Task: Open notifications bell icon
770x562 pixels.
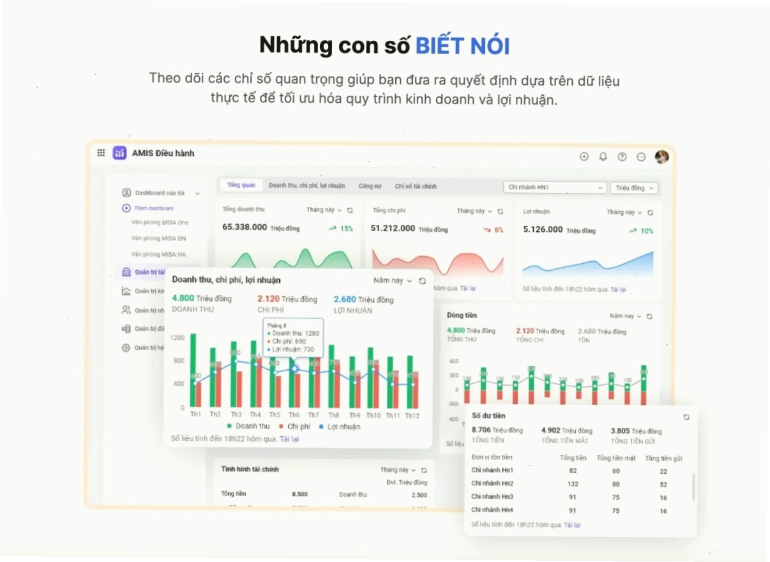Action: tap(603, 156)
